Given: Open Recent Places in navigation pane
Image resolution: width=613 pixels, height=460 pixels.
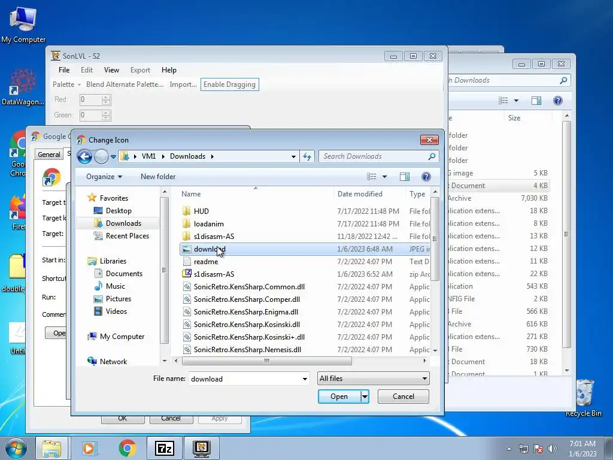Looking at the screenshot, I should click(127, 236).
